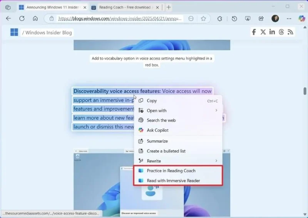Select Practice in Reading Coach
The image size is (308, 218).
(x=178, y=171)
